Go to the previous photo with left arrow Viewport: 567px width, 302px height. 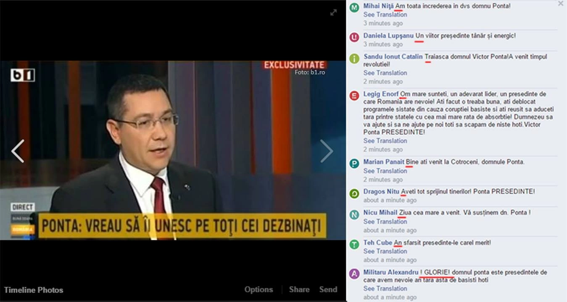coord(18,151)
